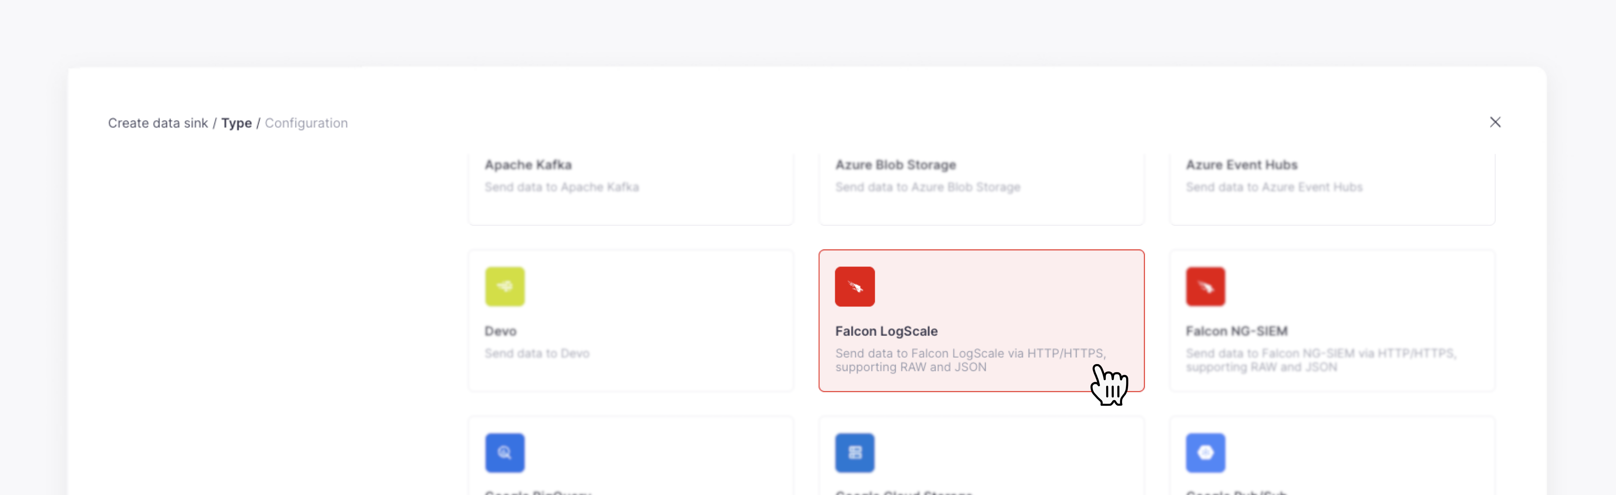Click the red Falcon LogScale icon

[854, 286]
